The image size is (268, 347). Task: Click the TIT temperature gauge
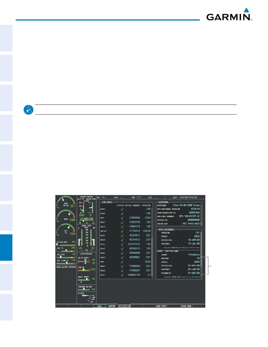pos(66,230)
